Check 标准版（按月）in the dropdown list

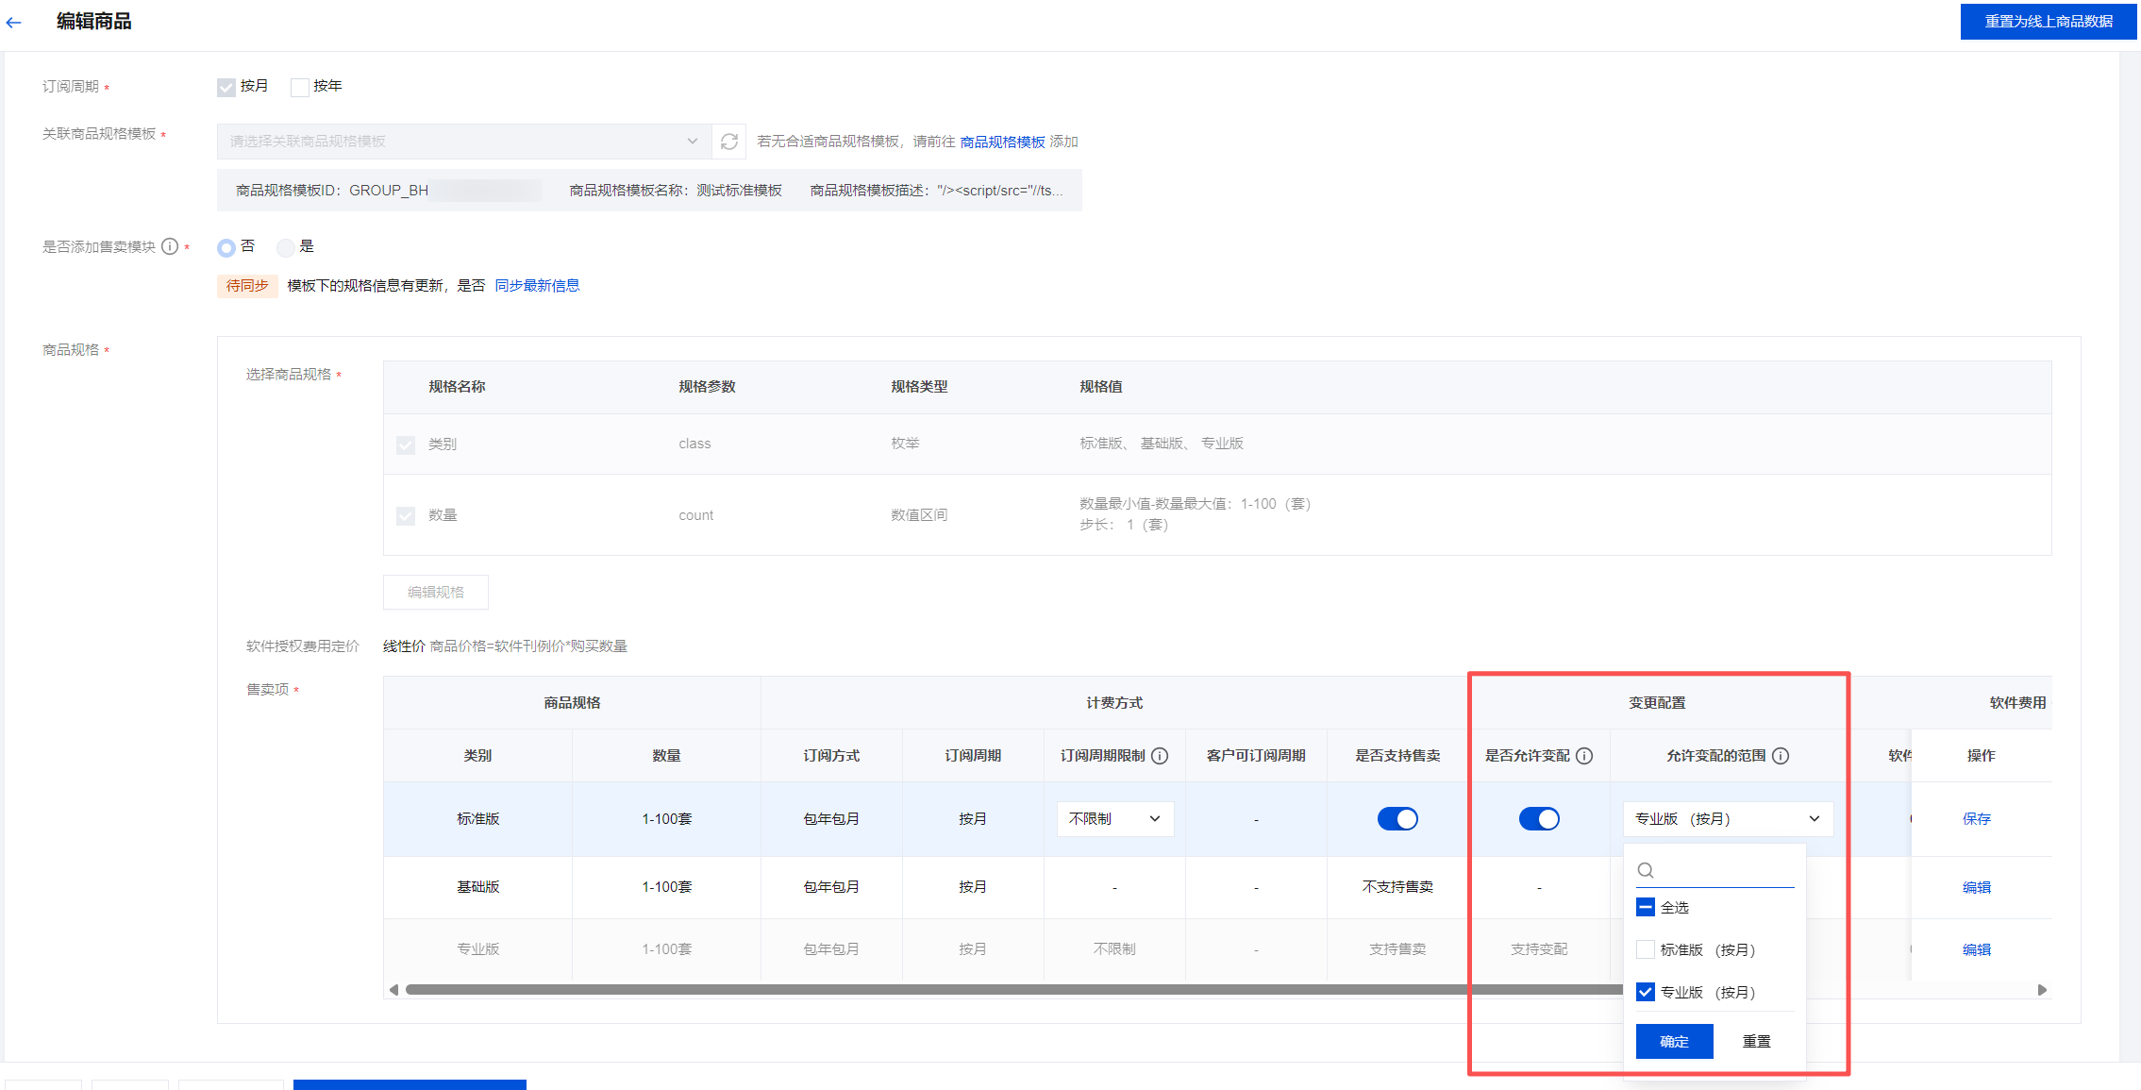click(1646, 949)
